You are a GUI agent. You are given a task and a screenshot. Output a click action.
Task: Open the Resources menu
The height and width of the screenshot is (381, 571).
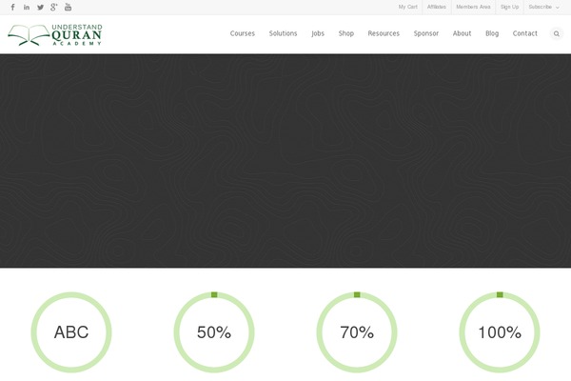[x=384, y=33]
